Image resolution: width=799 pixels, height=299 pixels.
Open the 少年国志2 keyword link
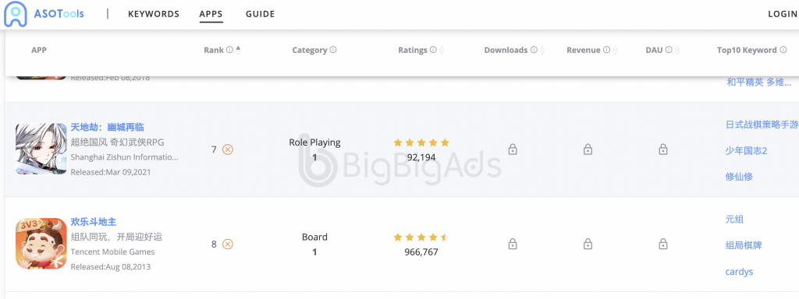click(x=746, y=150)
